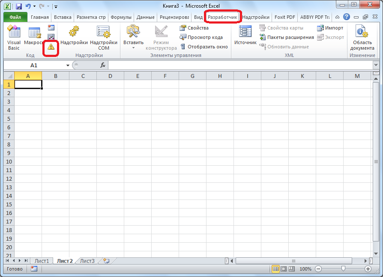This screenshot has width=383, height=277.
Task: Click the Name Box showing A1
Action: 34,65
